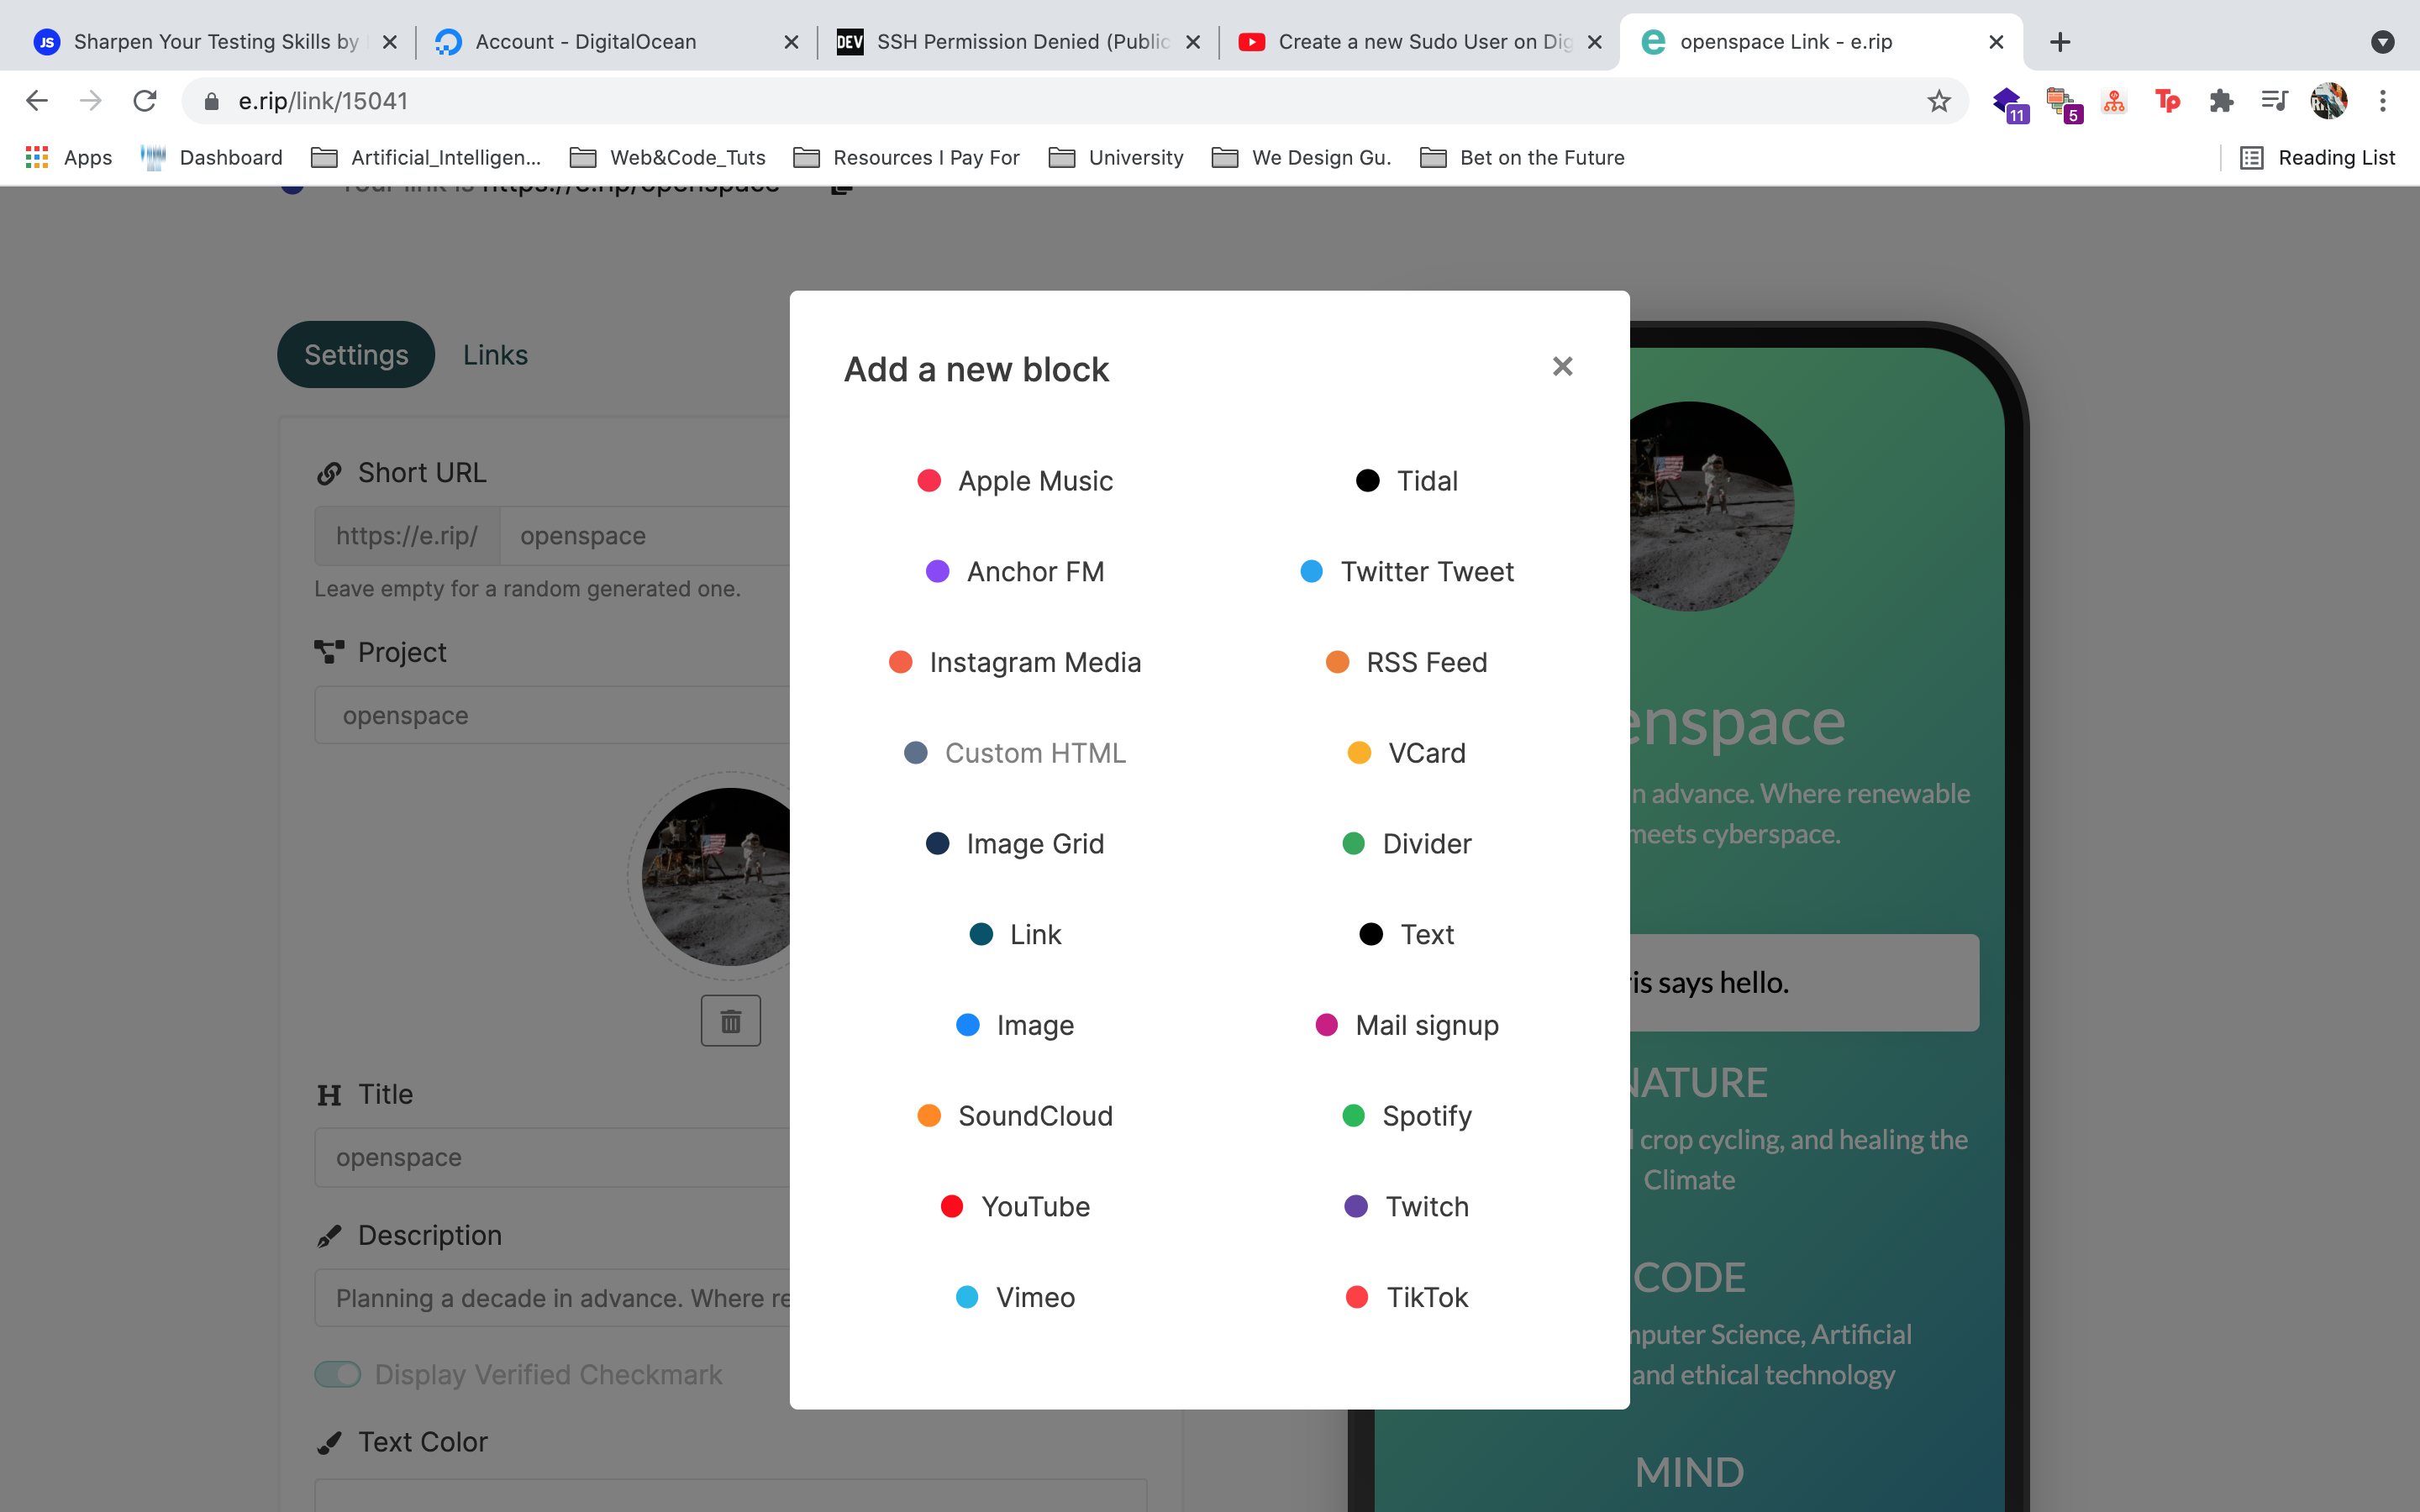Open the tab search dropdown arrow
The height and width of the screenshot is (1512, 2420).
(x=2383, y=42)
